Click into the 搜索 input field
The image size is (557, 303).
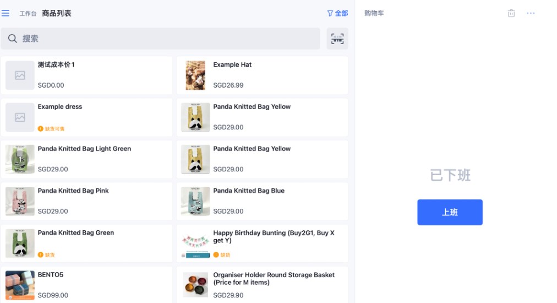[x=165, y=39]
